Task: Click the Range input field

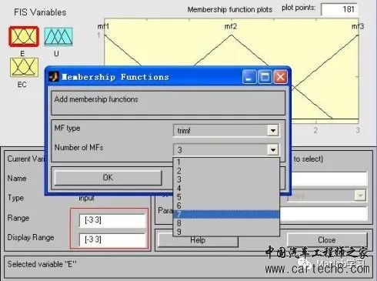Action: tap(112, 220)
